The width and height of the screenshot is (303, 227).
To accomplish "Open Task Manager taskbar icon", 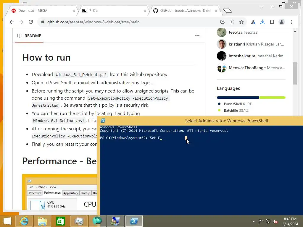I will click(x=79, y=221).
